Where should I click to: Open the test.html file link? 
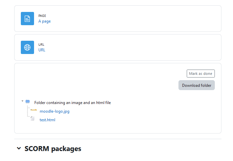[47, 120]
